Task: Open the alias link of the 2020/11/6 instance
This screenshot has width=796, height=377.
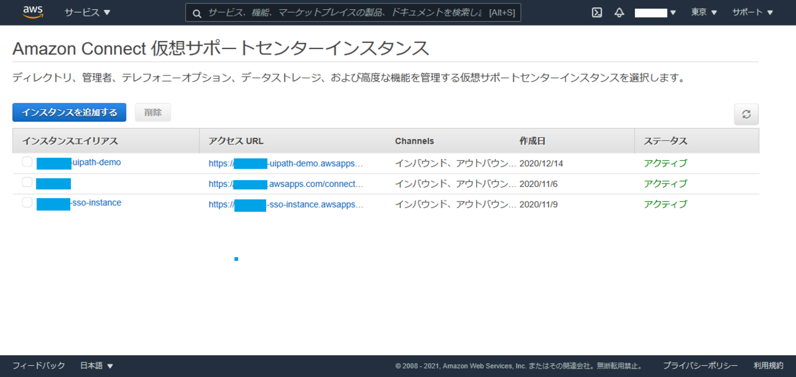Action: click(54, 184)
